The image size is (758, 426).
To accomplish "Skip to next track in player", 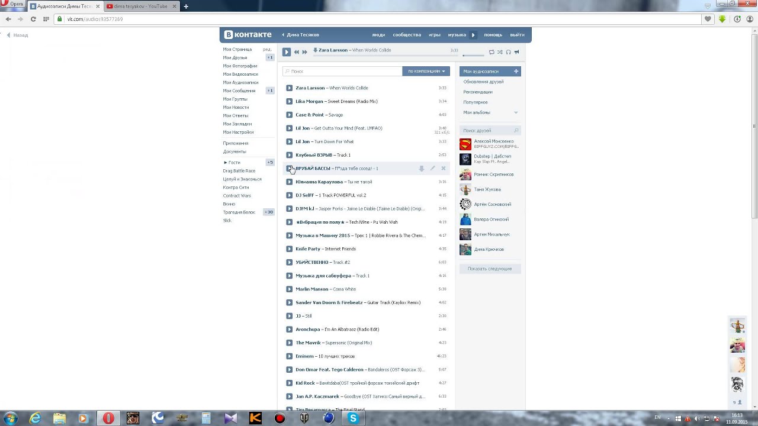I will [x=305, y=52].
